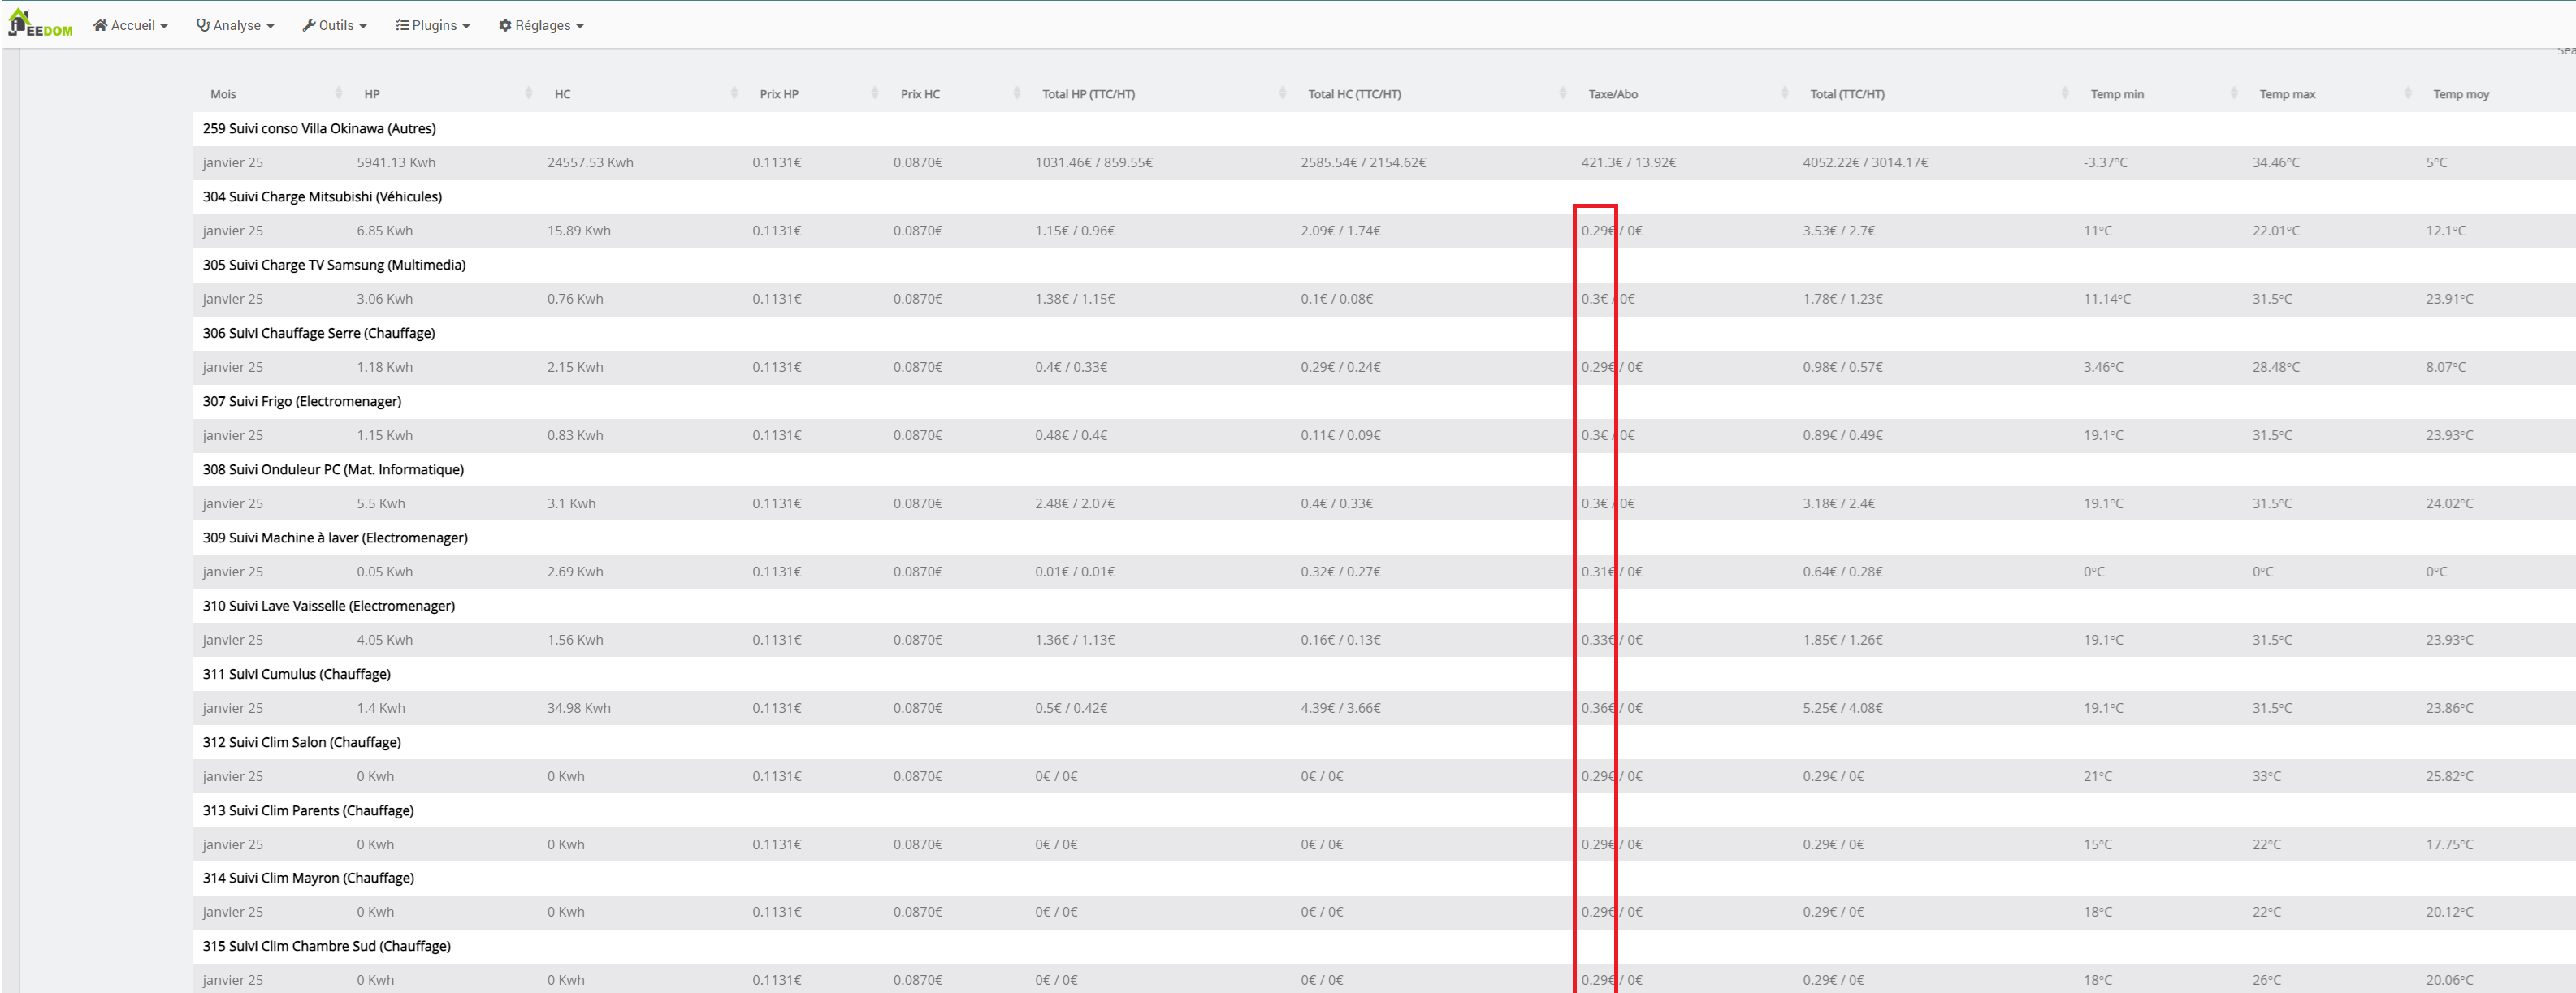Screen dimensions: 2576x993
Task: Sort by HC column sort arrows
Action: 734,94
